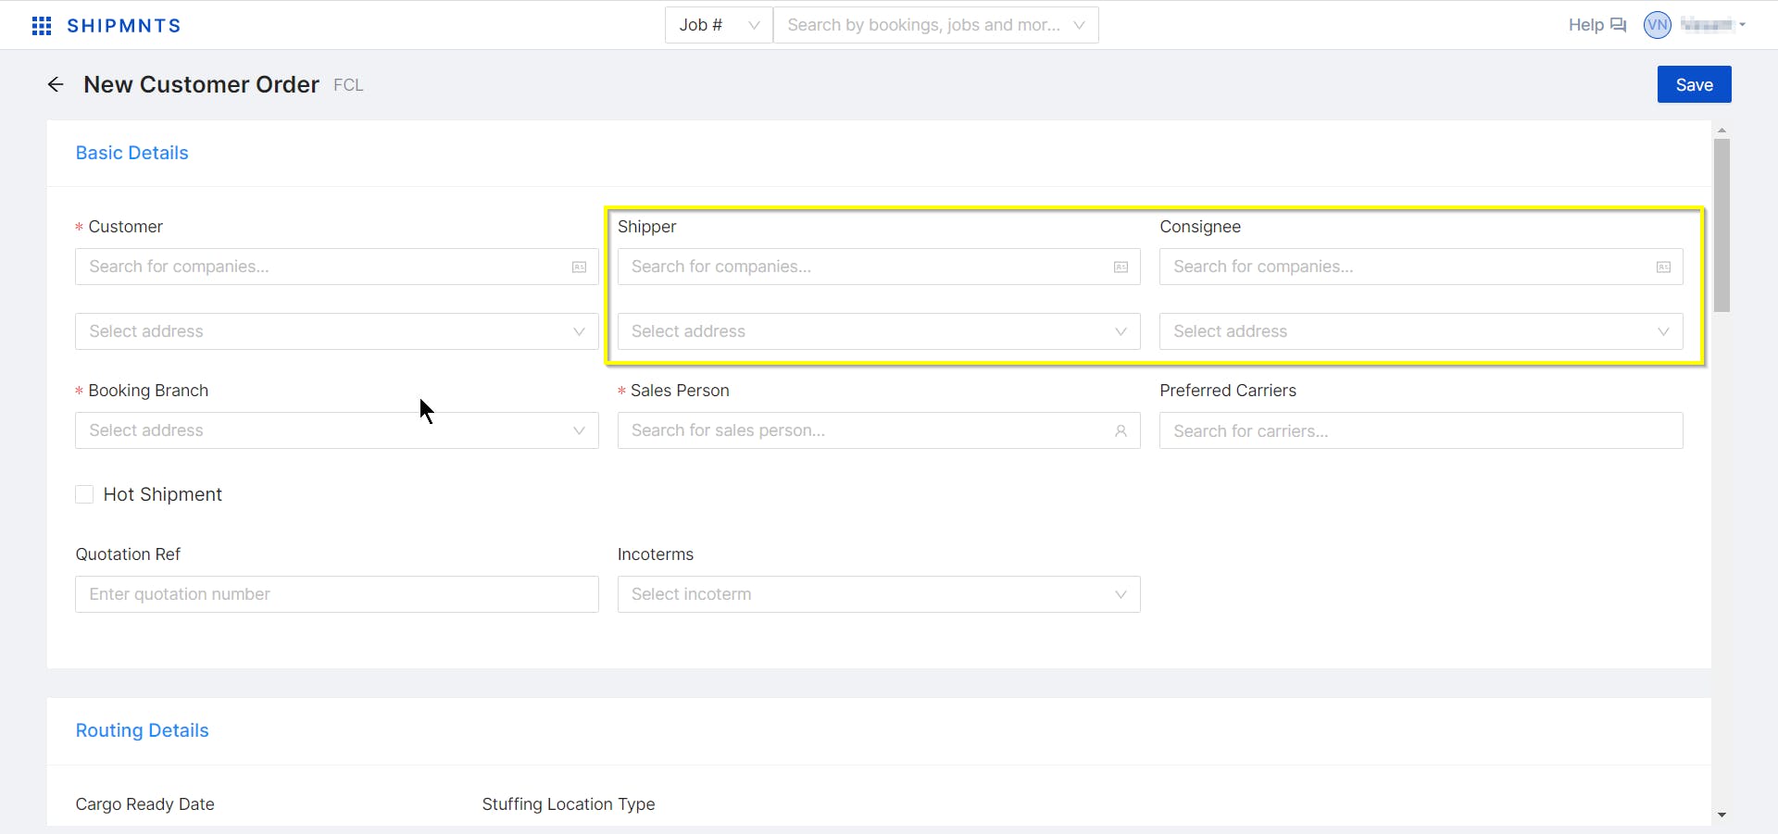Screen dimensions: 1778x834
Task: Click the Enter quotation number field
Action: [336, 594]
